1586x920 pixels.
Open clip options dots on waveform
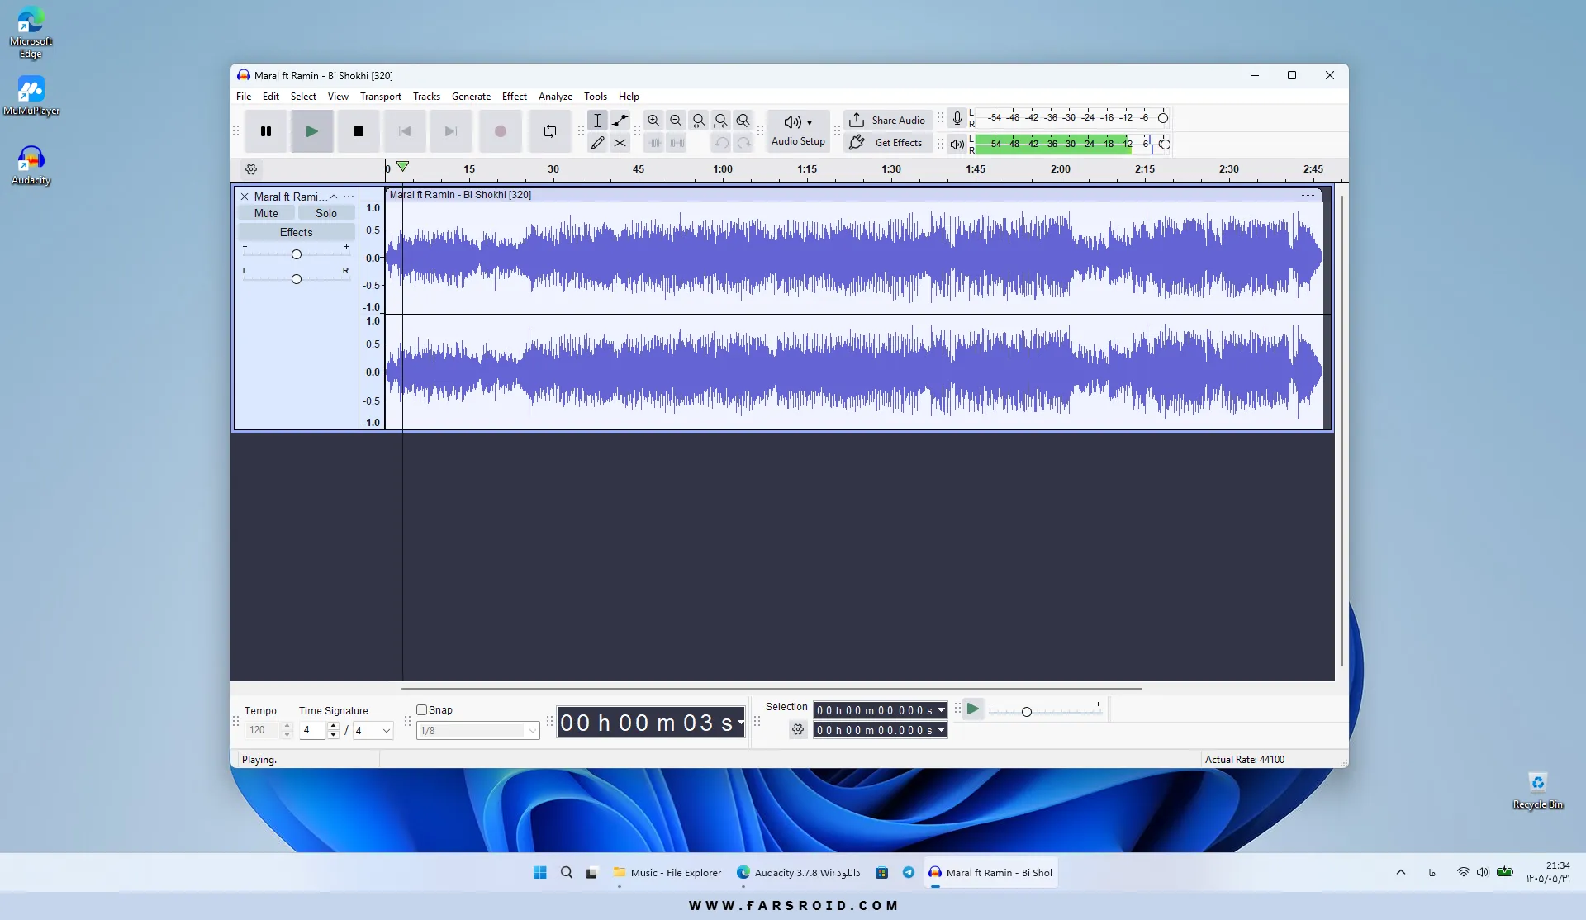click(x=1308, y=196)
